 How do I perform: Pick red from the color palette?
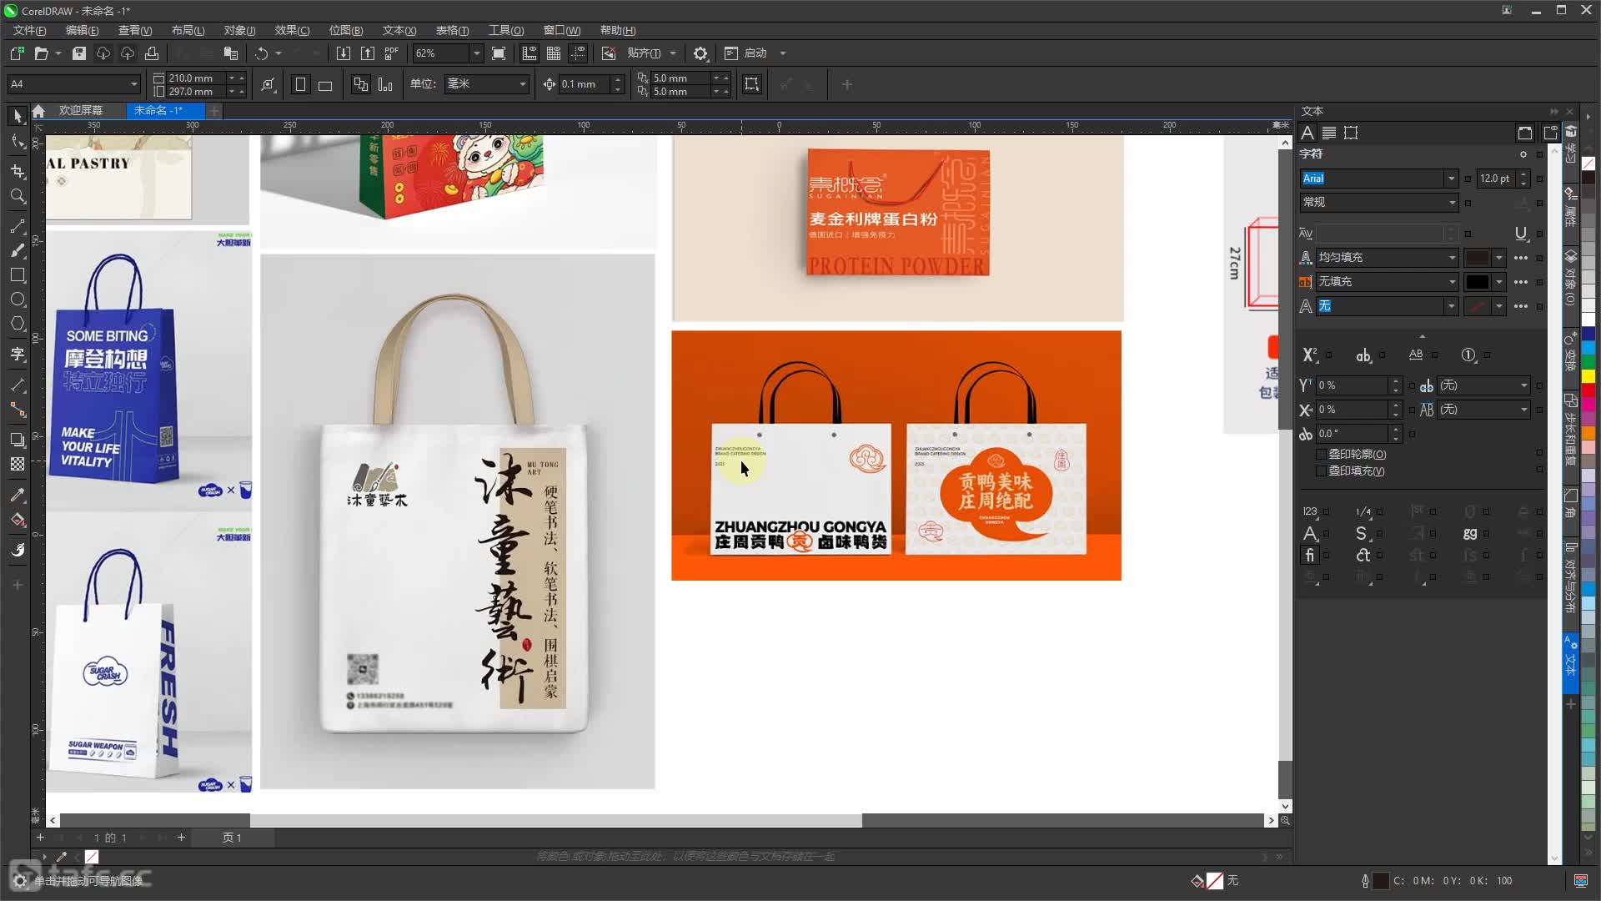pyautogui.click(x=1588, y=390)
